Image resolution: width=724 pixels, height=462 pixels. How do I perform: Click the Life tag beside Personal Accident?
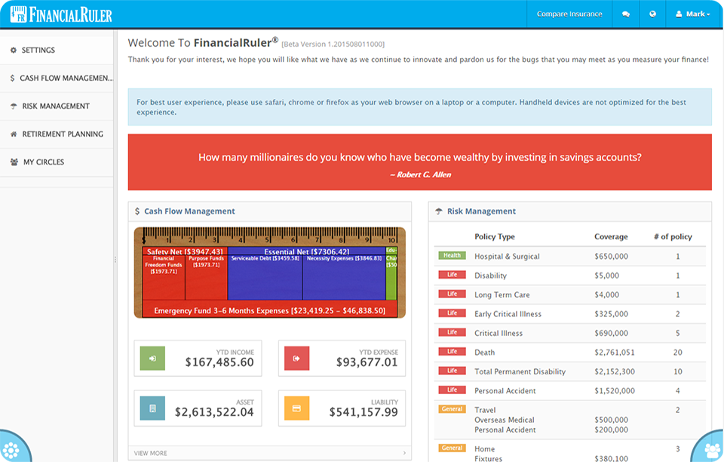pos(452,390)
